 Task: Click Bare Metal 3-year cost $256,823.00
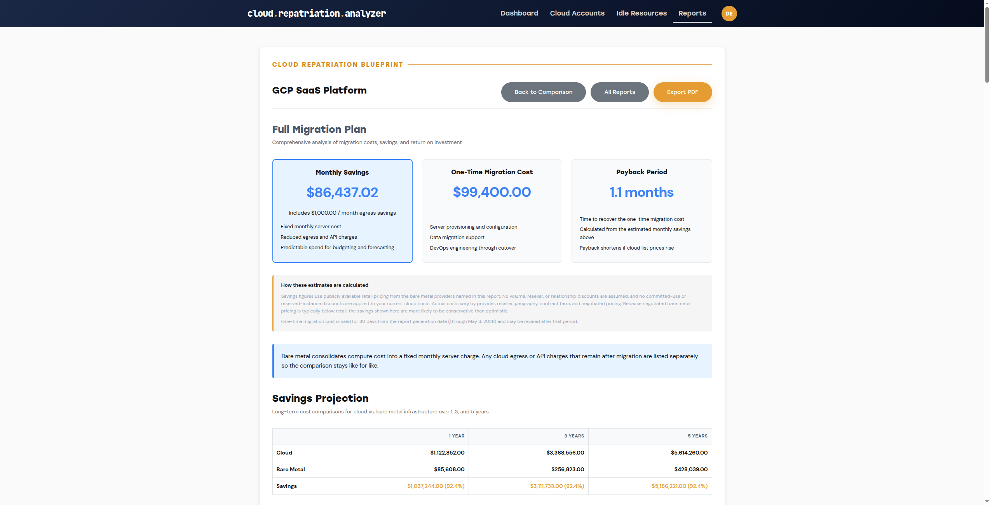pos(567,469)
